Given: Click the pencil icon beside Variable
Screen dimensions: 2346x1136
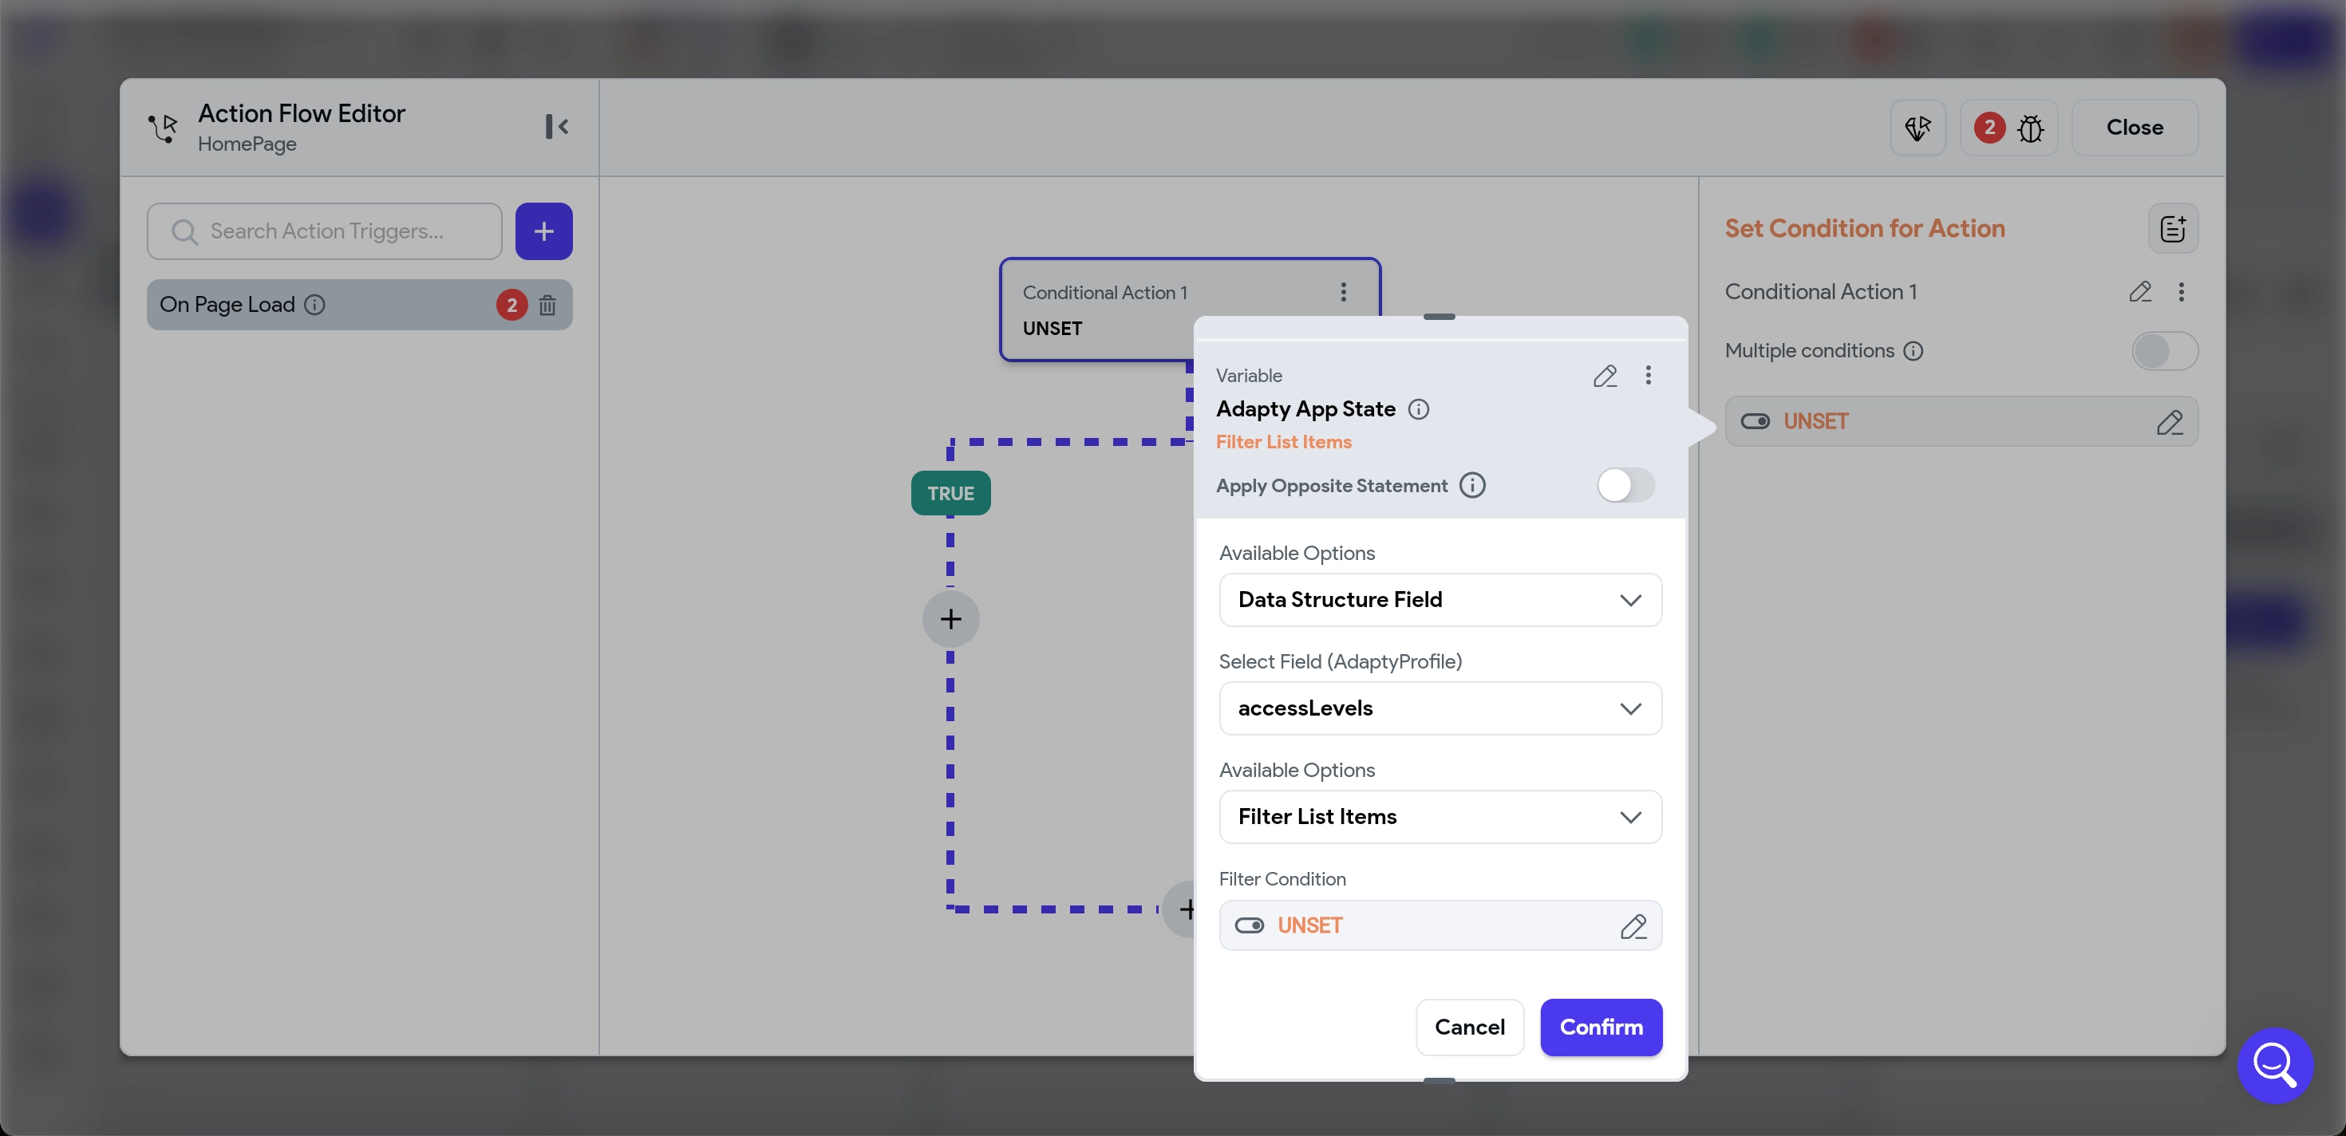Looking at the screenshot, I should point(1605,376).
